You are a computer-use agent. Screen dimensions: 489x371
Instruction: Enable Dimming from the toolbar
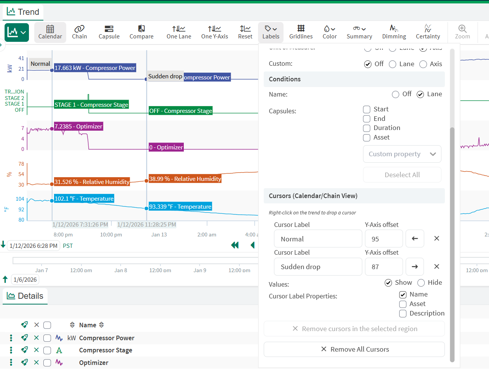pyautogui.click(x=394, y=32)
